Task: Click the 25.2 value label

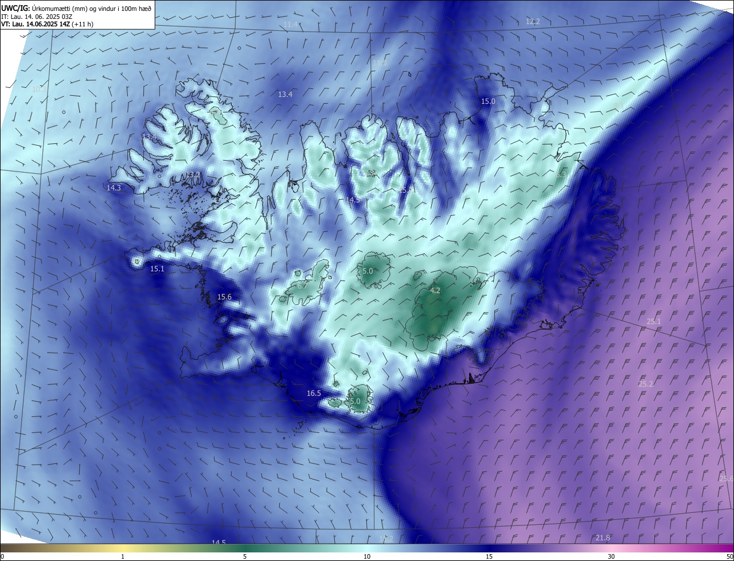Action: pos(646,383)
